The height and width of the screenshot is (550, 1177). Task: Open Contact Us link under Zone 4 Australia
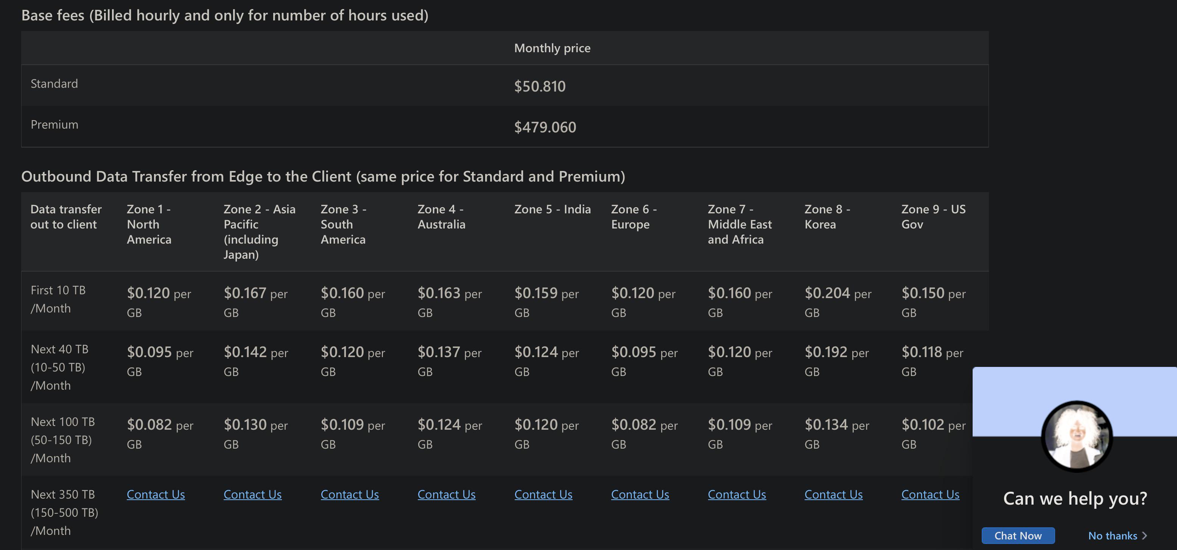447,494
